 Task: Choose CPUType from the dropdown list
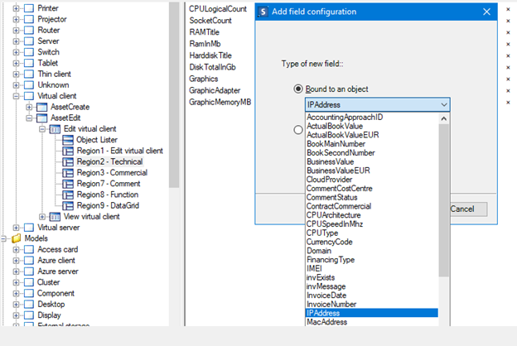372,233
